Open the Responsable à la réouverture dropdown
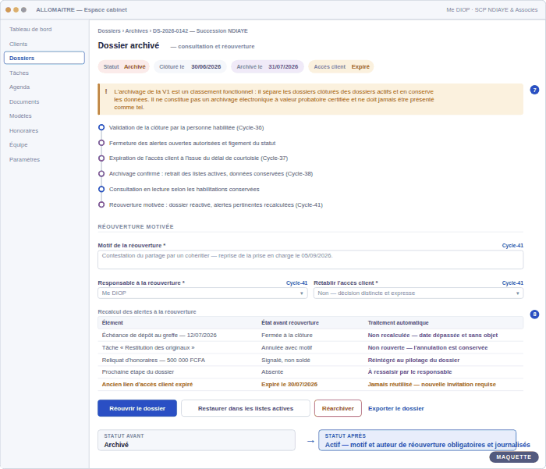The width and height of the screenshot is (546, 469). click(x=203, y=293)
